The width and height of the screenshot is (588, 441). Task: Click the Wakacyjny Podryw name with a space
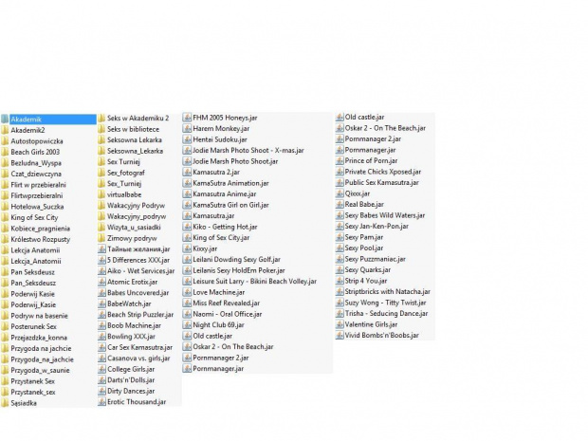pos(137,206)
